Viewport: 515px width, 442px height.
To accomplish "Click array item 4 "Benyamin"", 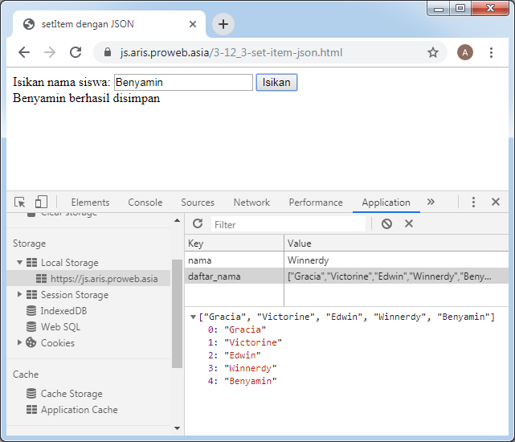I will pyautogui.click(x=242, y=381).
